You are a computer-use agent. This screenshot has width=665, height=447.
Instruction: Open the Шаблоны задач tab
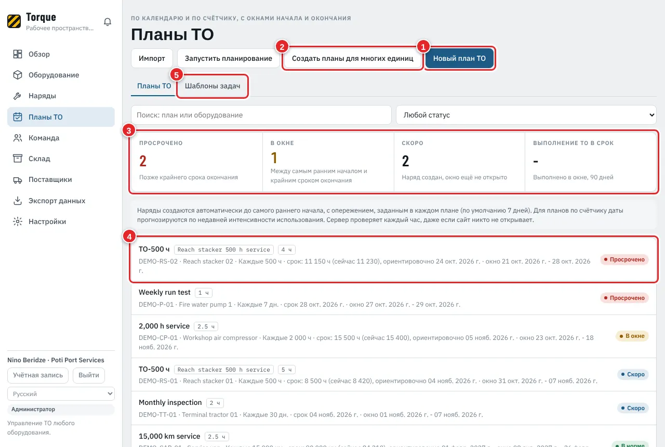[x=212, y=86]
